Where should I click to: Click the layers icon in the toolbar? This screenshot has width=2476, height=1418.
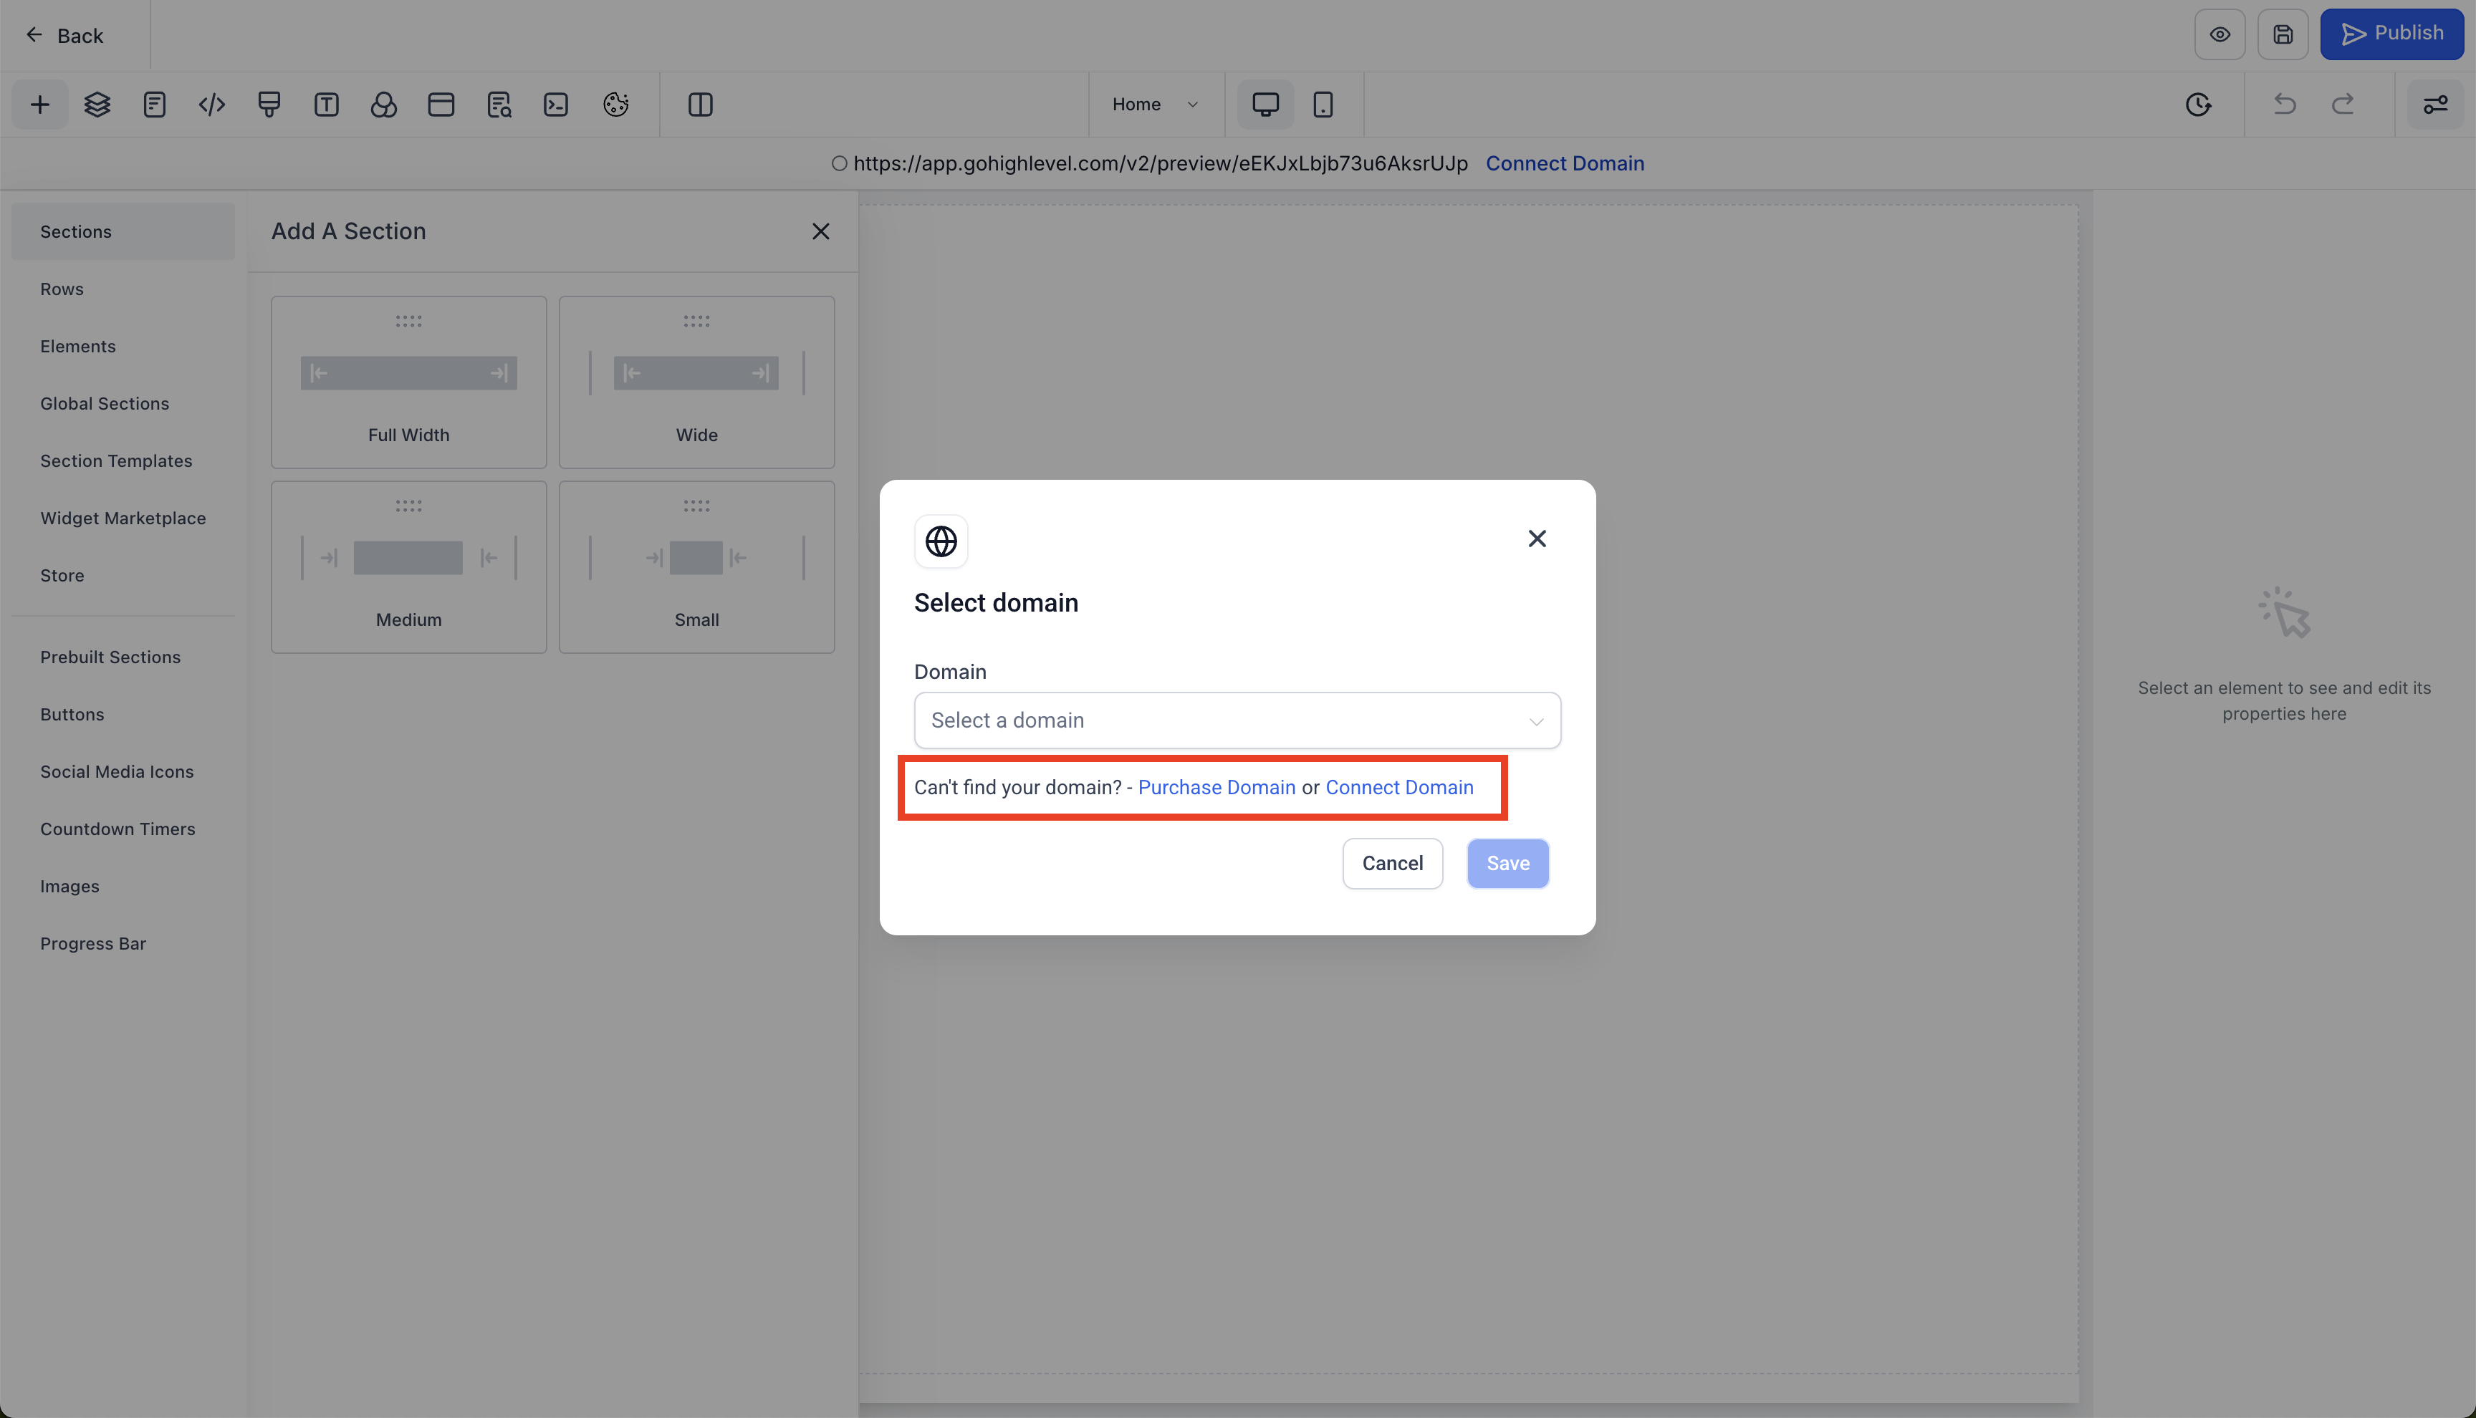(97, 105)
